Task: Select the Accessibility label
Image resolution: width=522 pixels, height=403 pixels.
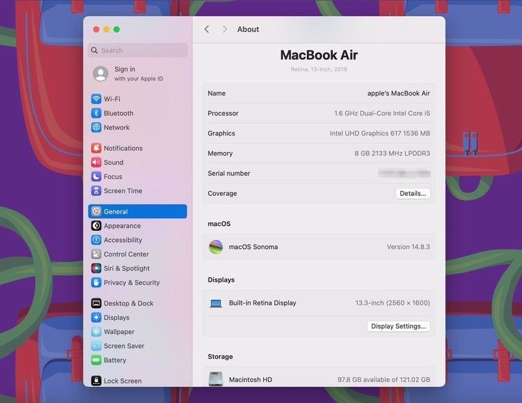Action: (x=122, y=240)
